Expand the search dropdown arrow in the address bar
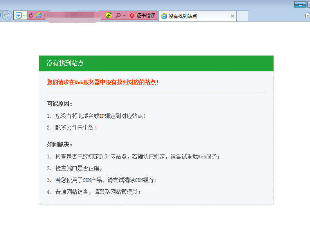The image size is (310, 228). (124, 15)
